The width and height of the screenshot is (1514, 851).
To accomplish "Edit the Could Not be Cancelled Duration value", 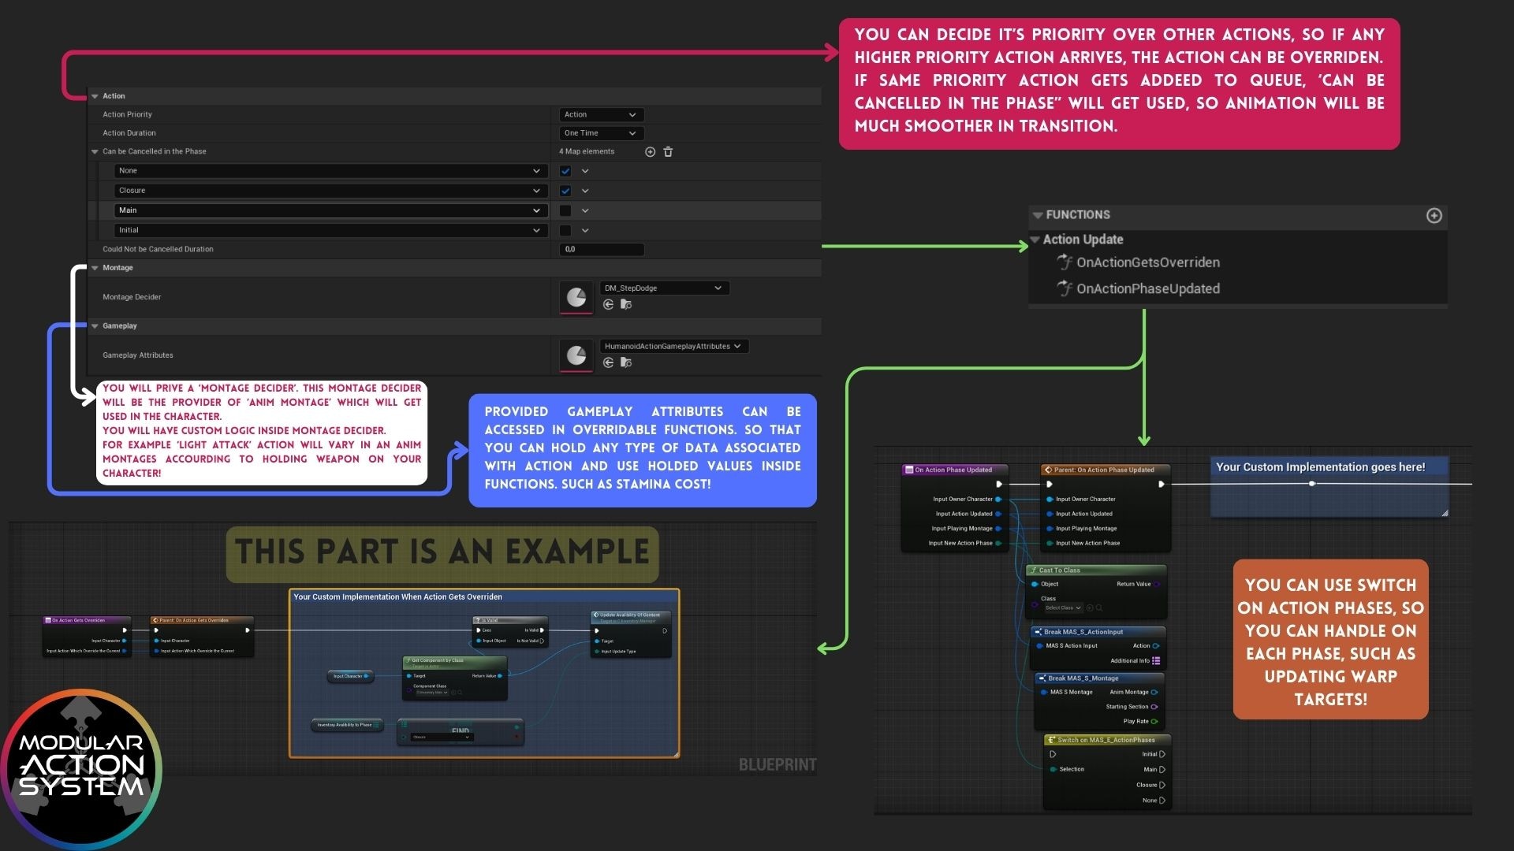I will click(602, 249).
